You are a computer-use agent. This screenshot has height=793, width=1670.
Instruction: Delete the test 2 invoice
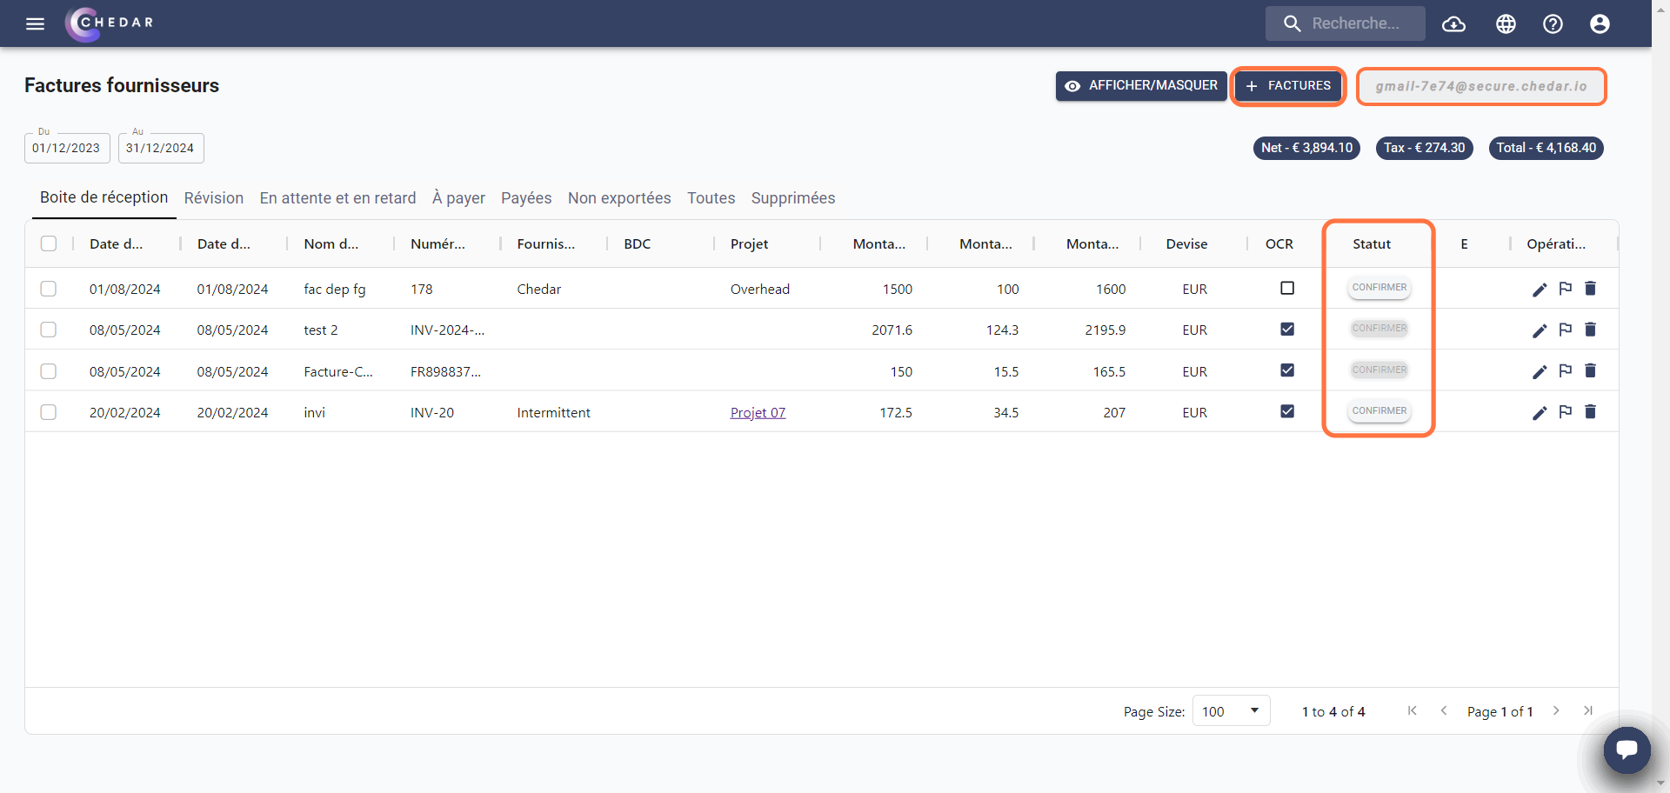coord(1590,330)
